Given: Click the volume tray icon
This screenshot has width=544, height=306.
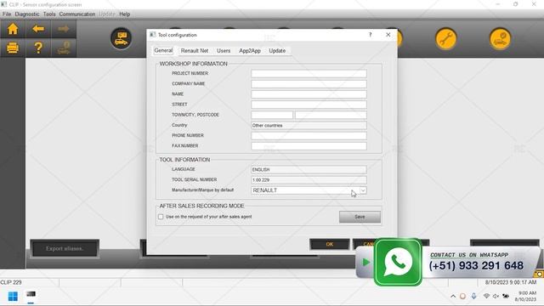Looking at the screenshot, I should tap(496, 296).
